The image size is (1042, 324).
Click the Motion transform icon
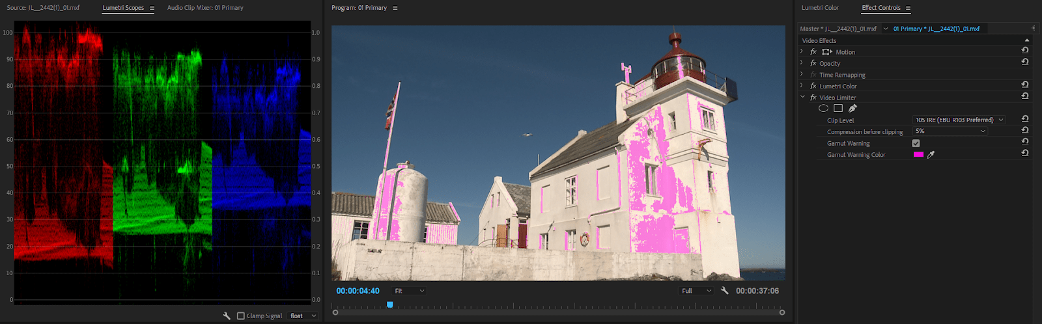(x=827, y=52)
